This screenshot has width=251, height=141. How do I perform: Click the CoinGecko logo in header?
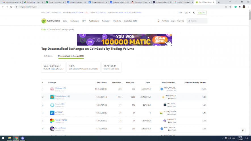point(48,21)
